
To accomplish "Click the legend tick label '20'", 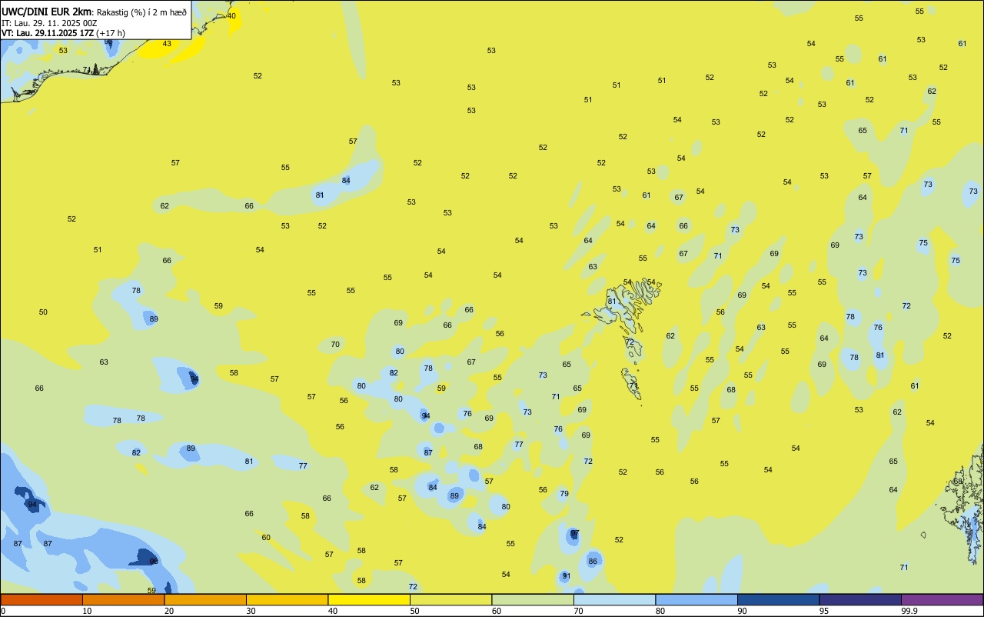I will click(169, 611).
